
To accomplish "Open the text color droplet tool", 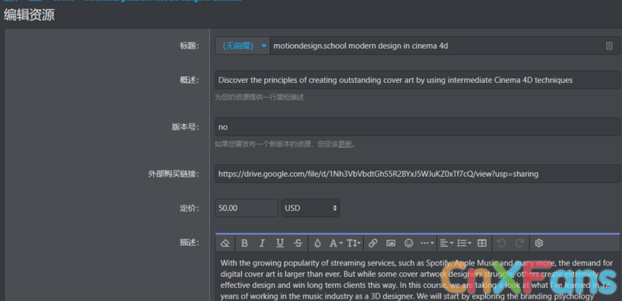I will pyautogui.click(x=317, y=243).
